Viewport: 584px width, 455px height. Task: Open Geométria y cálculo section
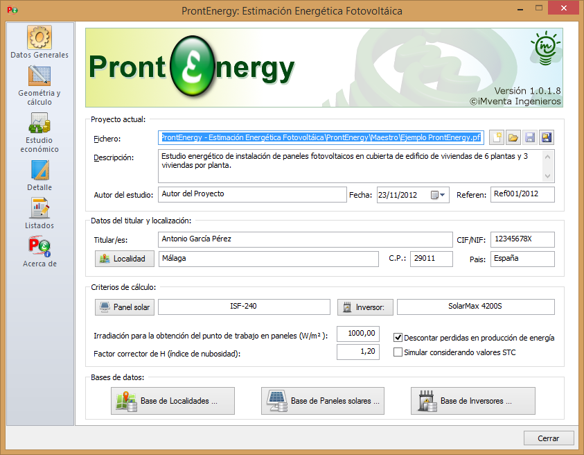click(x=39, y=86)
